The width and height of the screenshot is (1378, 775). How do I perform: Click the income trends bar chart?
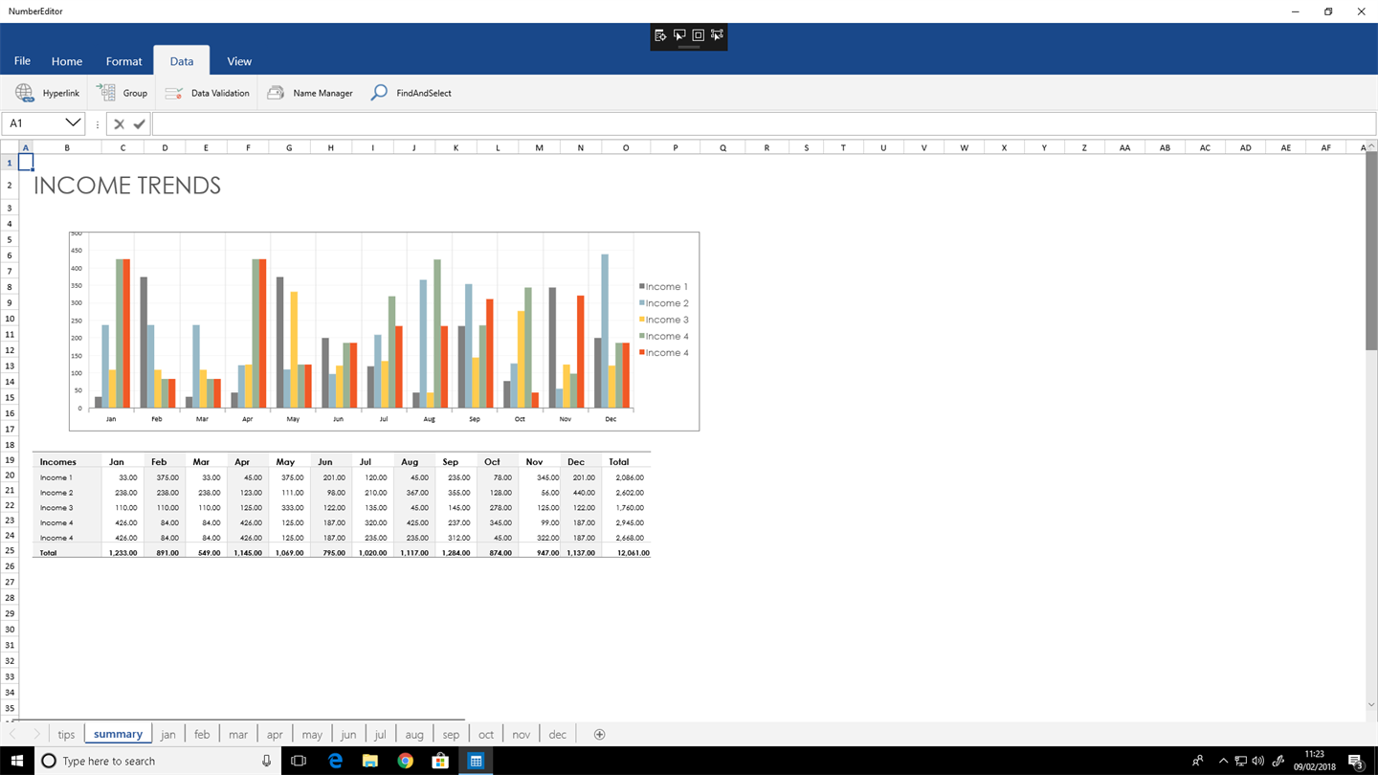pos(384,331)
